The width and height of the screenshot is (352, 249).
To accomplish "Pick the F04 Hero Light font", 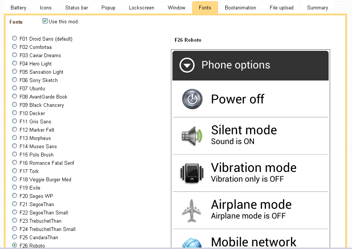I will pos(15,63).
